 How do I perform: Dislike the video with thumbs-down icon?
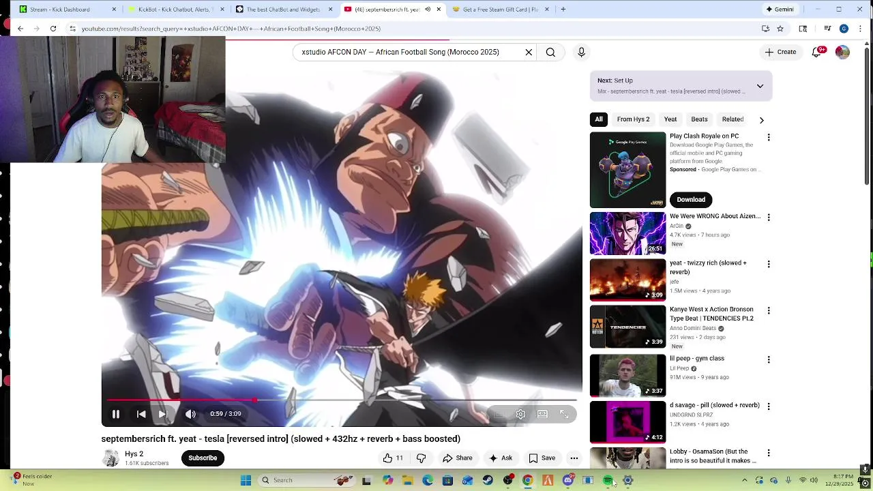coord(421,458)
